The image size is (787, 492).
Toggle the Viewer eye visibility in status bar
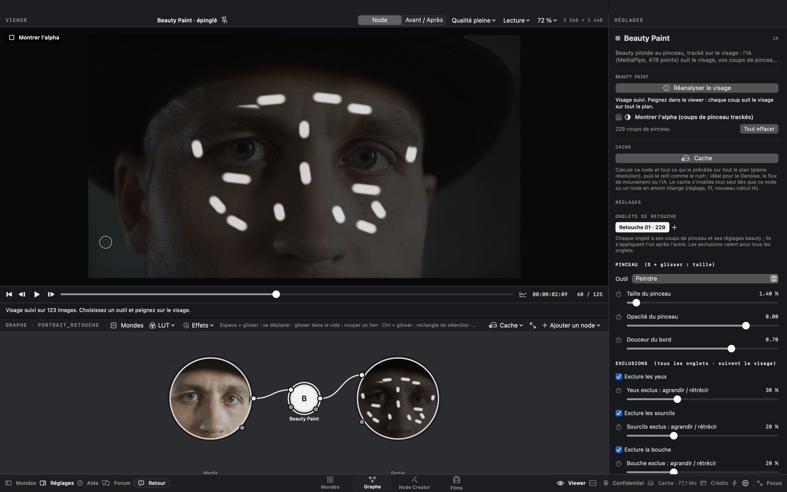click(x=560, y=483)
